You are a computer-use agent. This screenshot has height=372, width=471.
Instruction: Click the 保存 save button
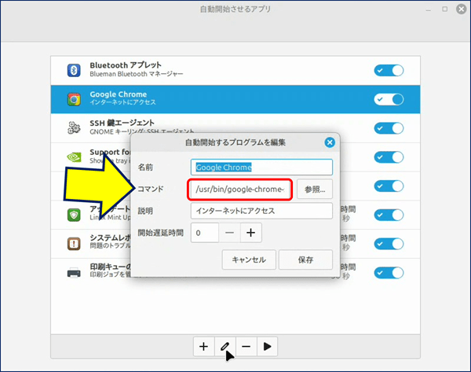coord(305,260)
